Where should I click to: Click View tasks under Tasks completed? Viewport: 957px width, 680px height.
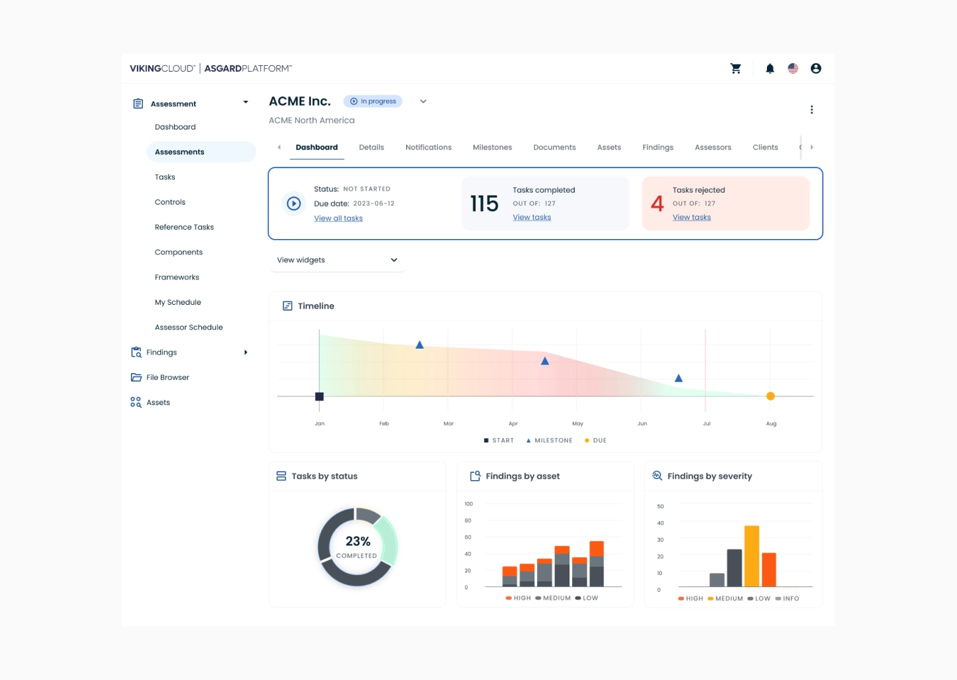pos(532,217)
